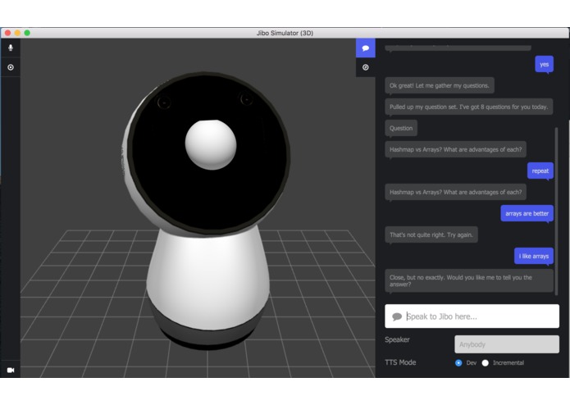Click the yellow minimize window button

click(x=17, y=33)
